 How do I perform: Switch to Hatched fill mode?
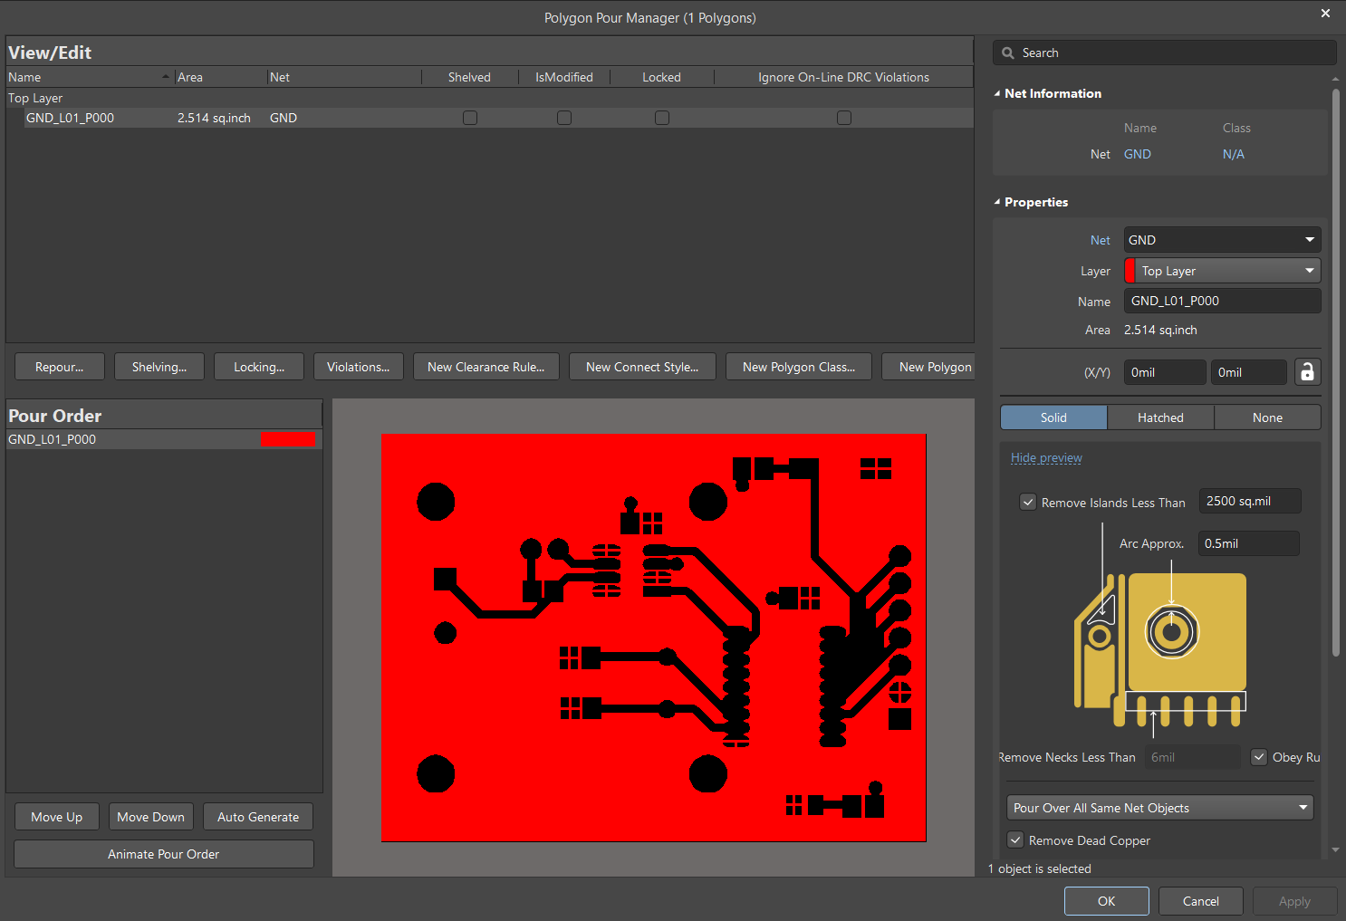pos(1160,417)
